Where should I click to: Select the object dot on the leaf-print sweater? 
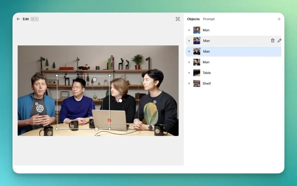pyautogui.click(x=155, y=102)
